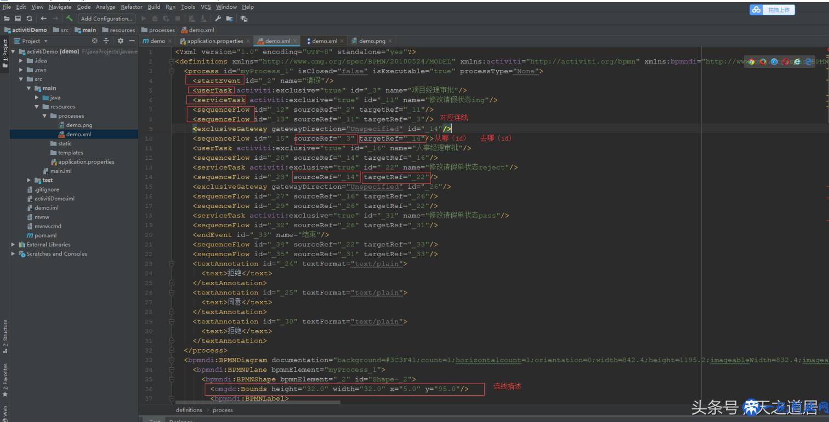This screenshot has height=422, width=829.
Task: Click 'processes' in navigation bar breadcrumb
Action: 158,30
